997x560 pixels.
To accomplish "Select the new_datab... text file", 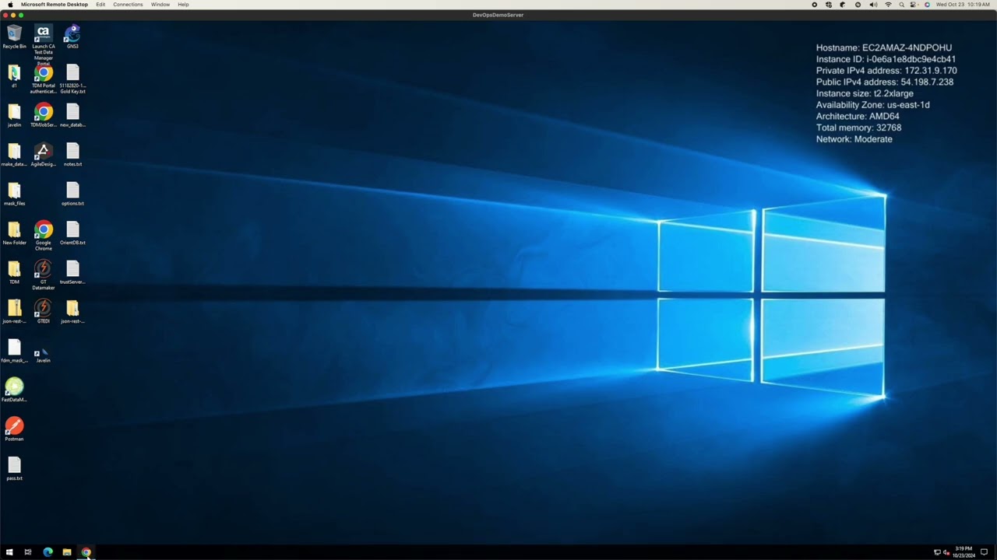I will (x=72, y=115).
